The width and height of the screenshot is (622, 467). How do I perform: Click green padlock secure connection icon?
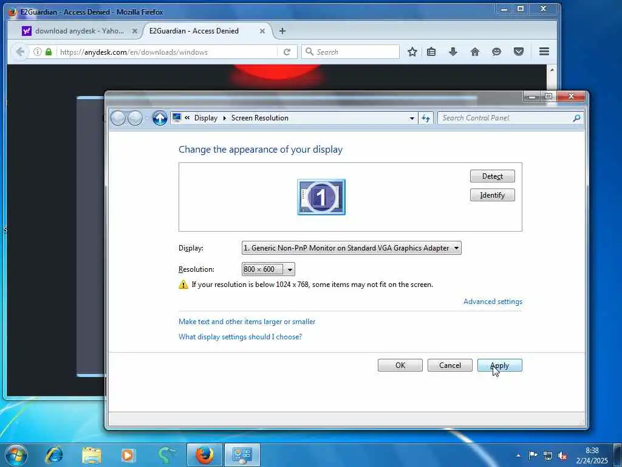pyautogui.click(x=49, y=52)
